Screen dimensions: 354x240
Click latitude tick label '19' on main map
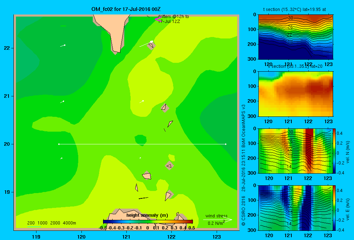[x=7, y=192]
